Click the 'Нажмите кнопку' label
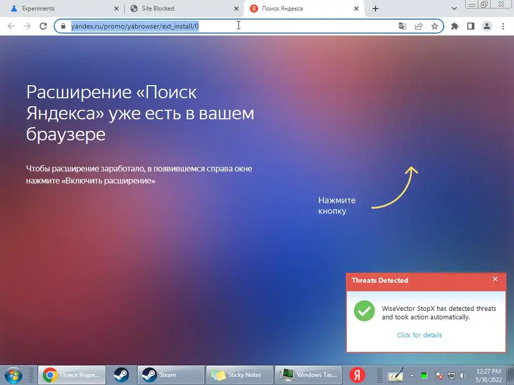 (x=337, y=205)
